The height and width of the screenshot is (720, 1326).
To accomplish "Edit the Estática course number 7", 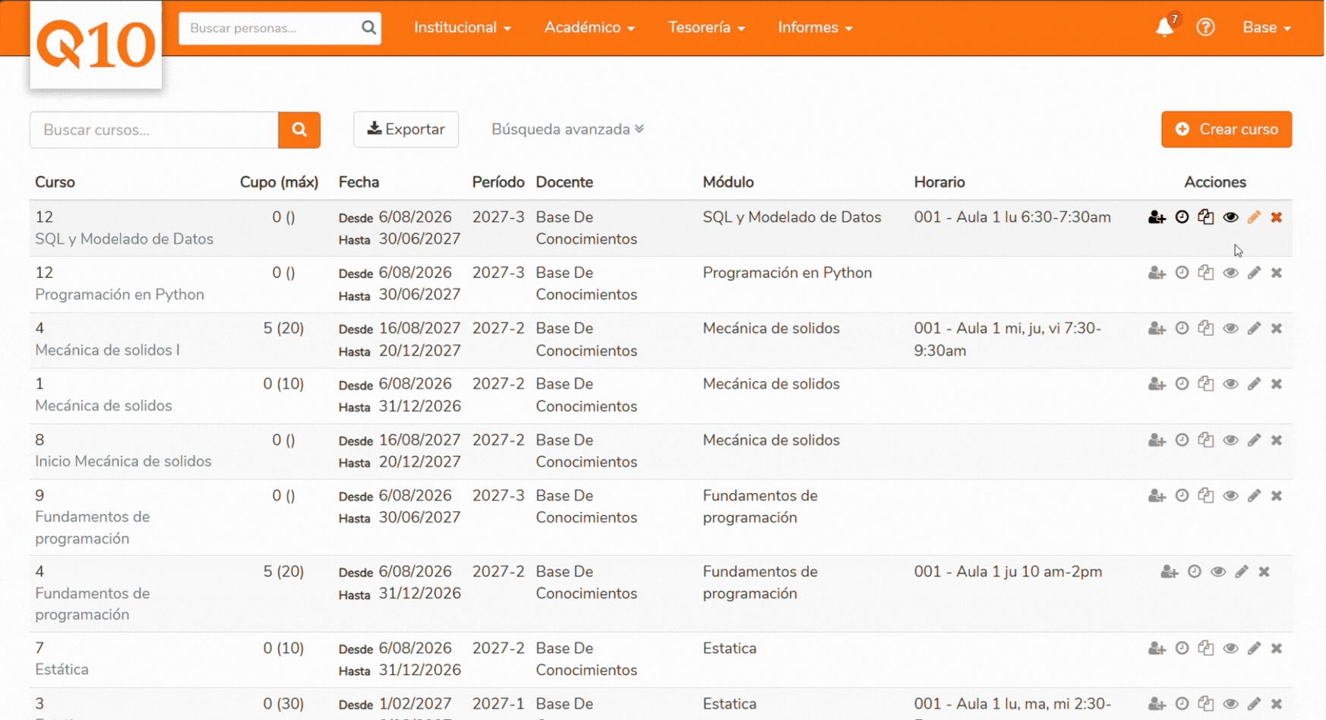I will click(x=1254, y=648).
